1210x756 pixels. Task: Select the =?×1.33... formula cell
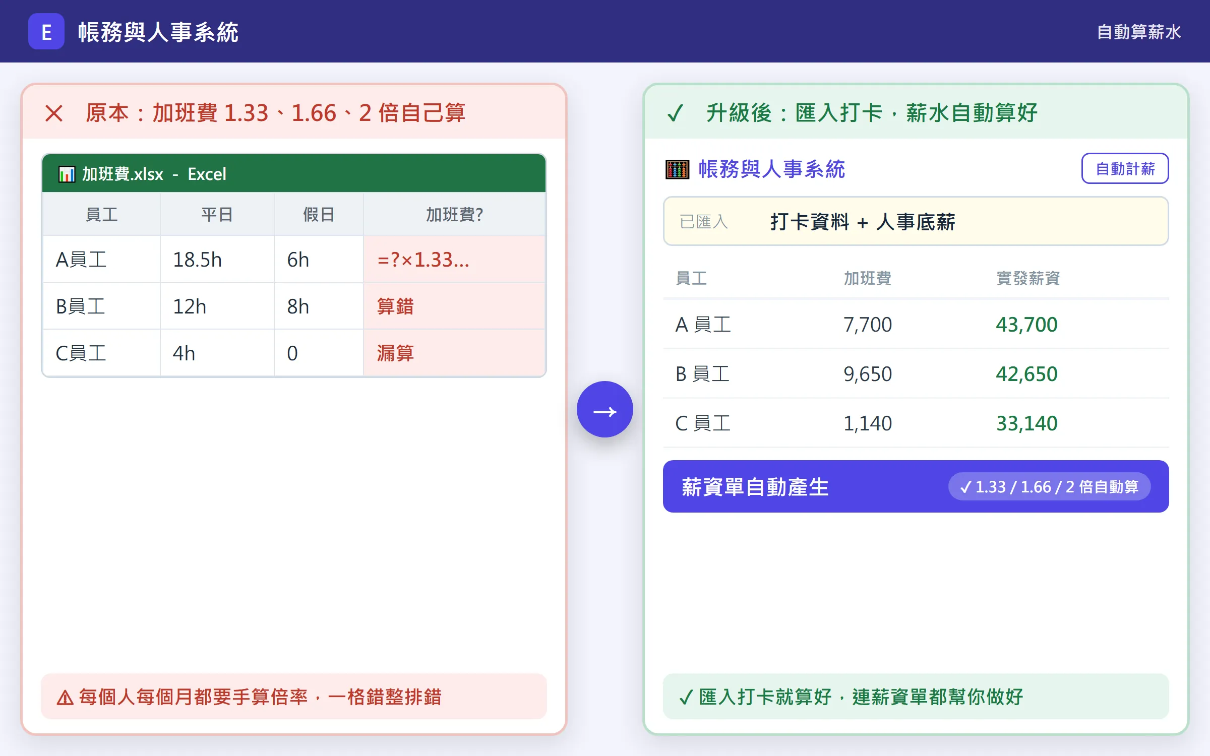click(454, 260)
